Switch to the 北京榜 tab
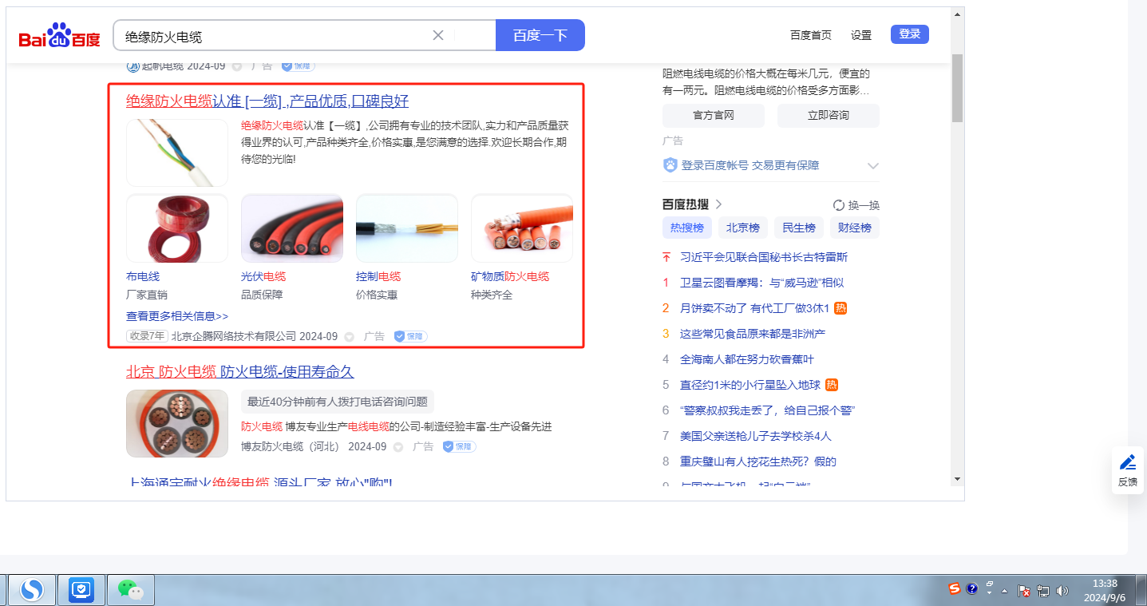The image size is (1147, 606). (742, 228)
